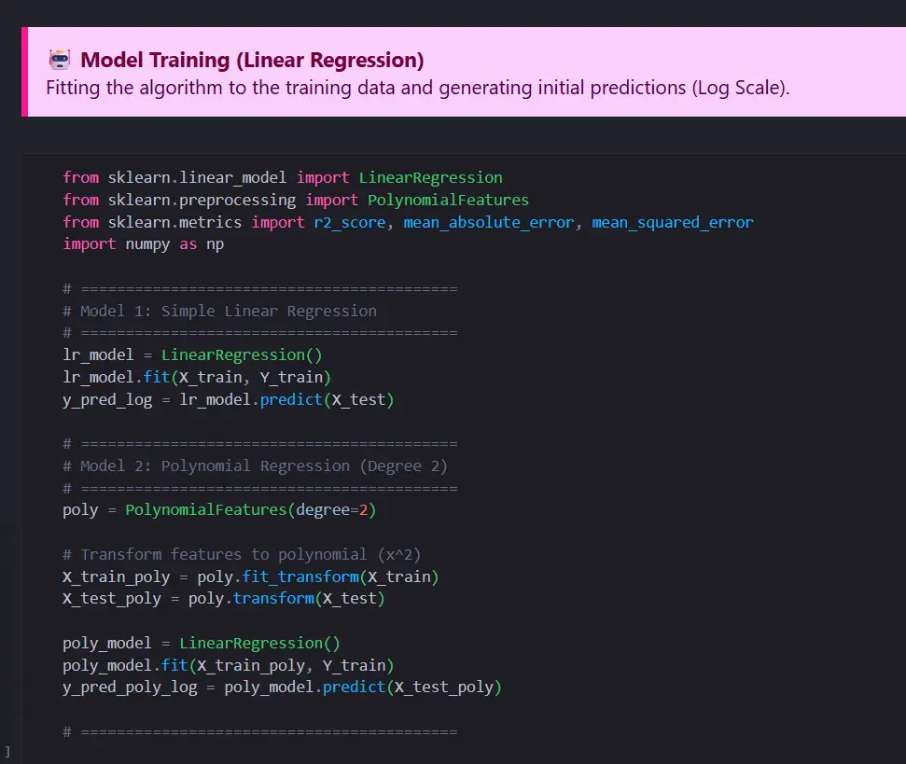Viewport: 906px width, 764px height.
Task: Click the description text mentioning Log Scale
Action: (418, 89)
